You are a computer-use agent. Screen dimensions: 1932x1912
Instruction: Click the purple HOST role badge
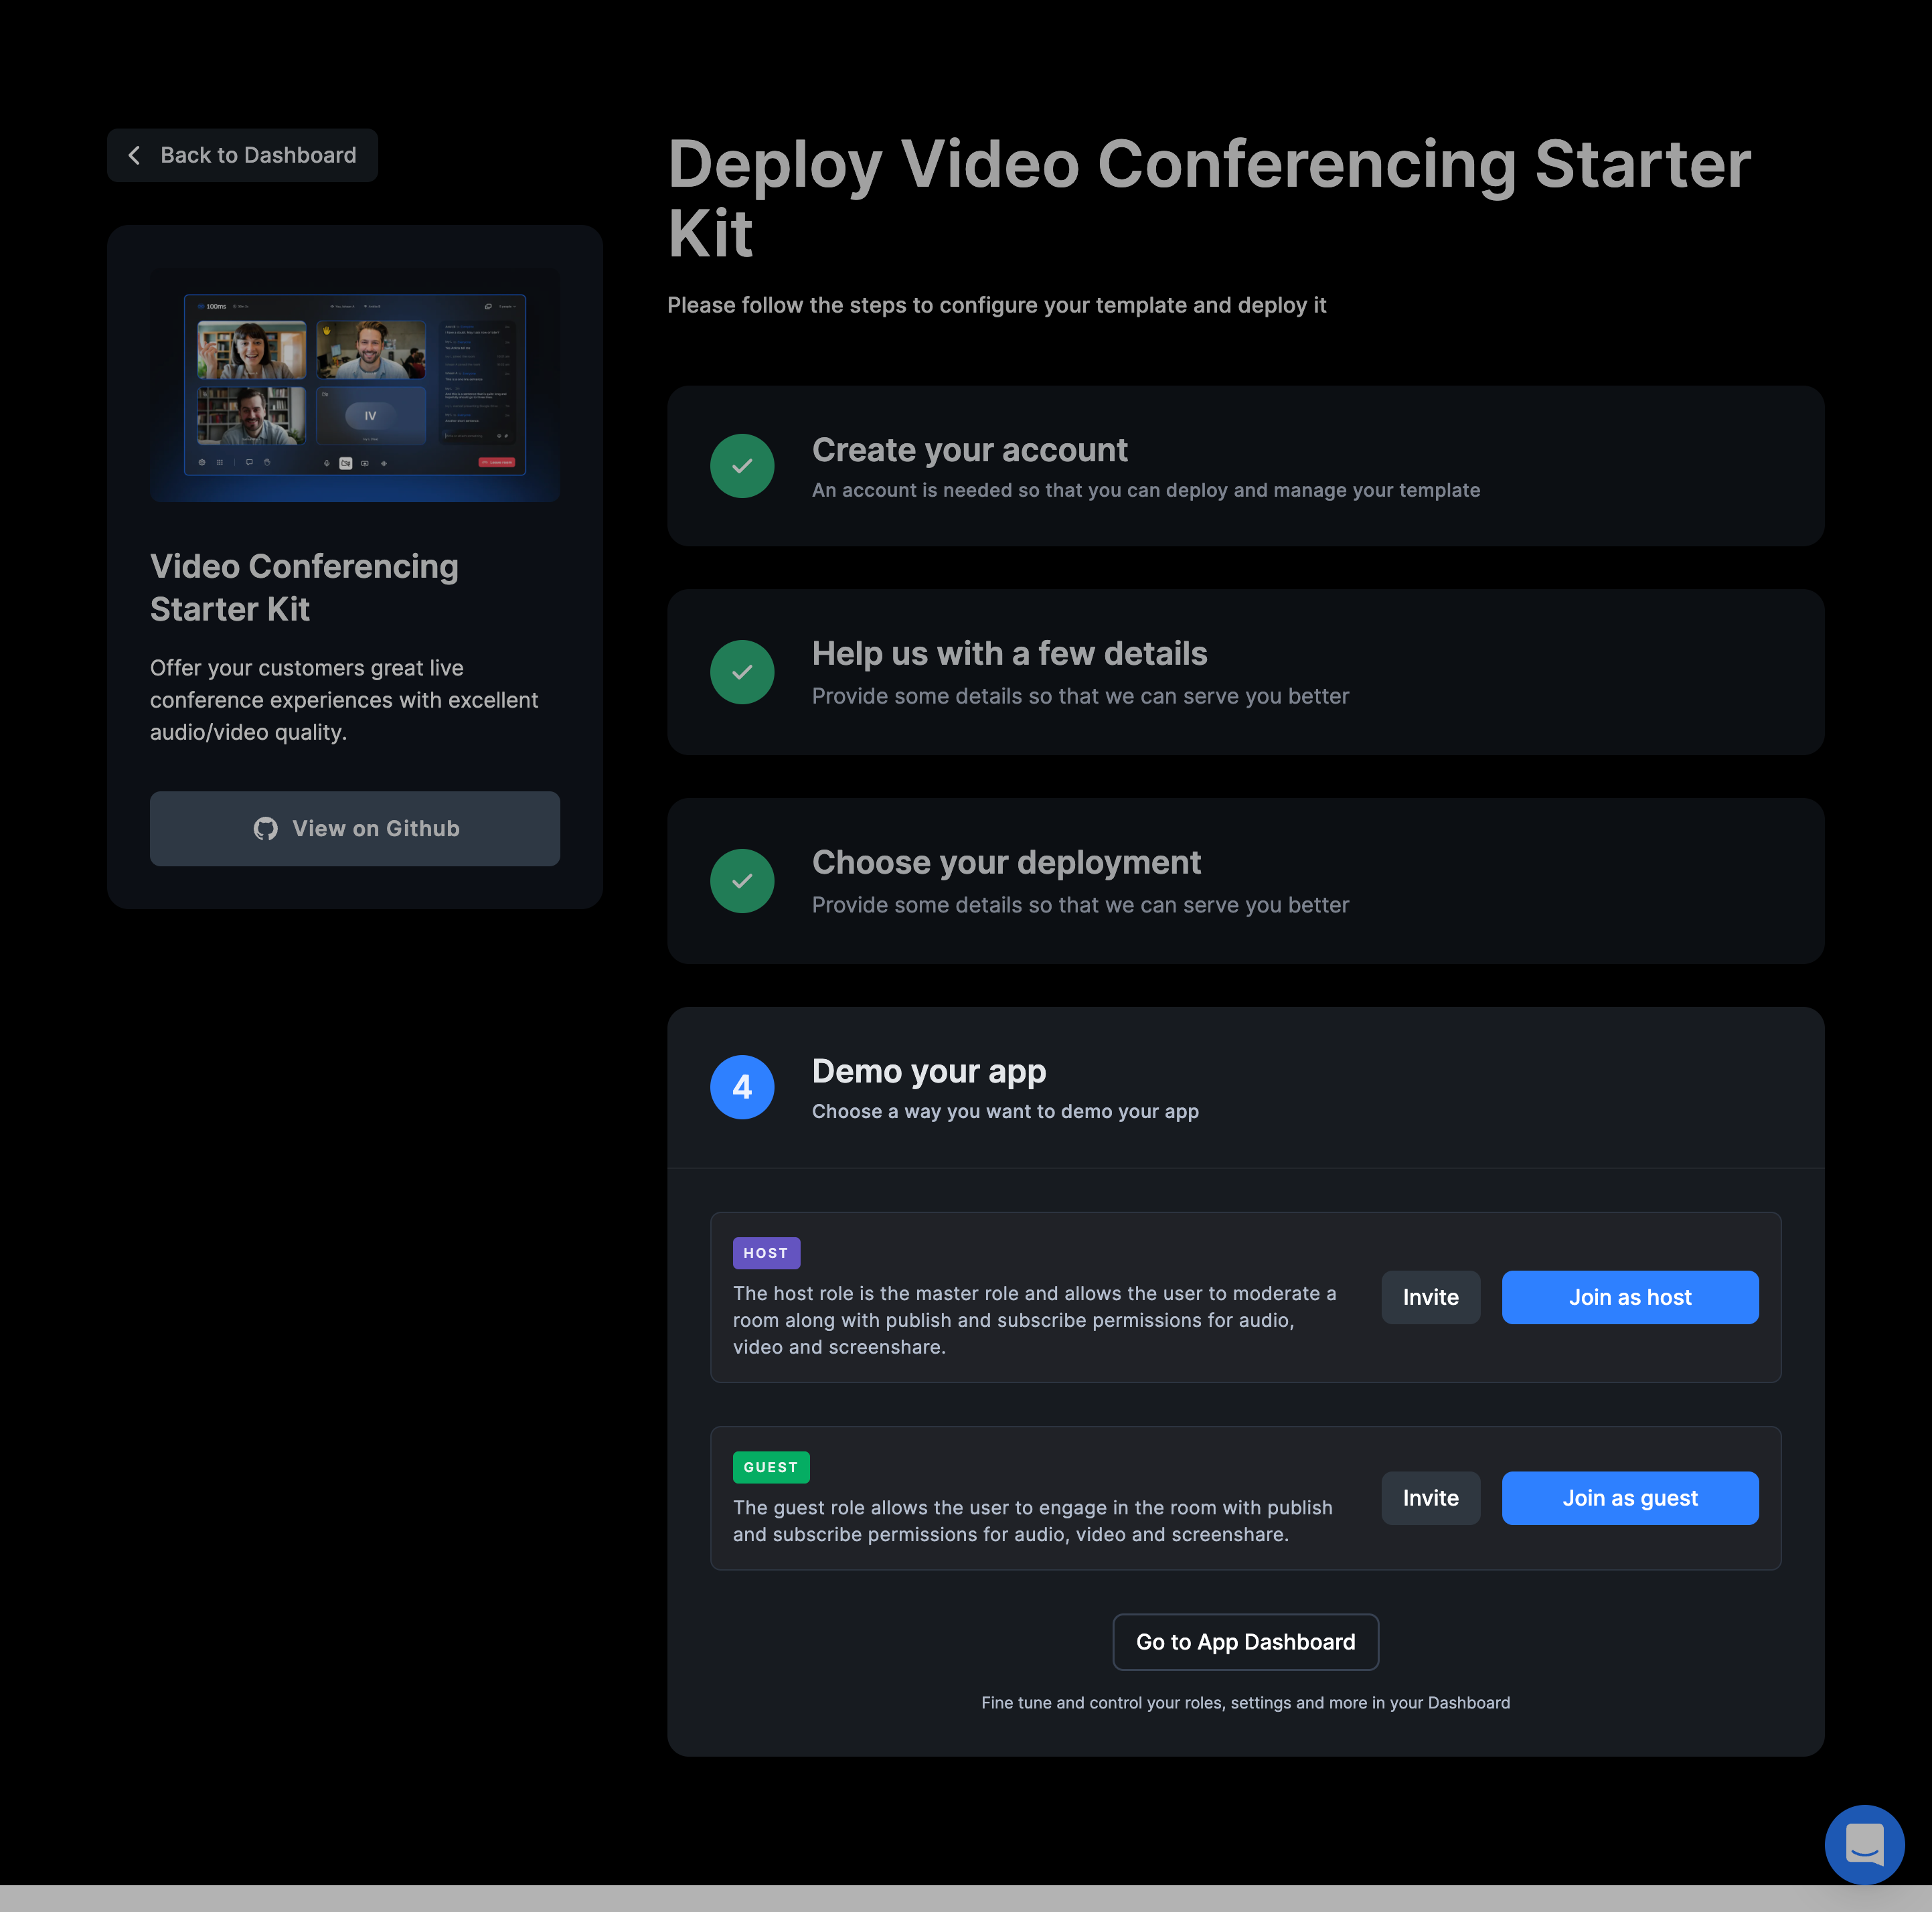pos(766,1252)
